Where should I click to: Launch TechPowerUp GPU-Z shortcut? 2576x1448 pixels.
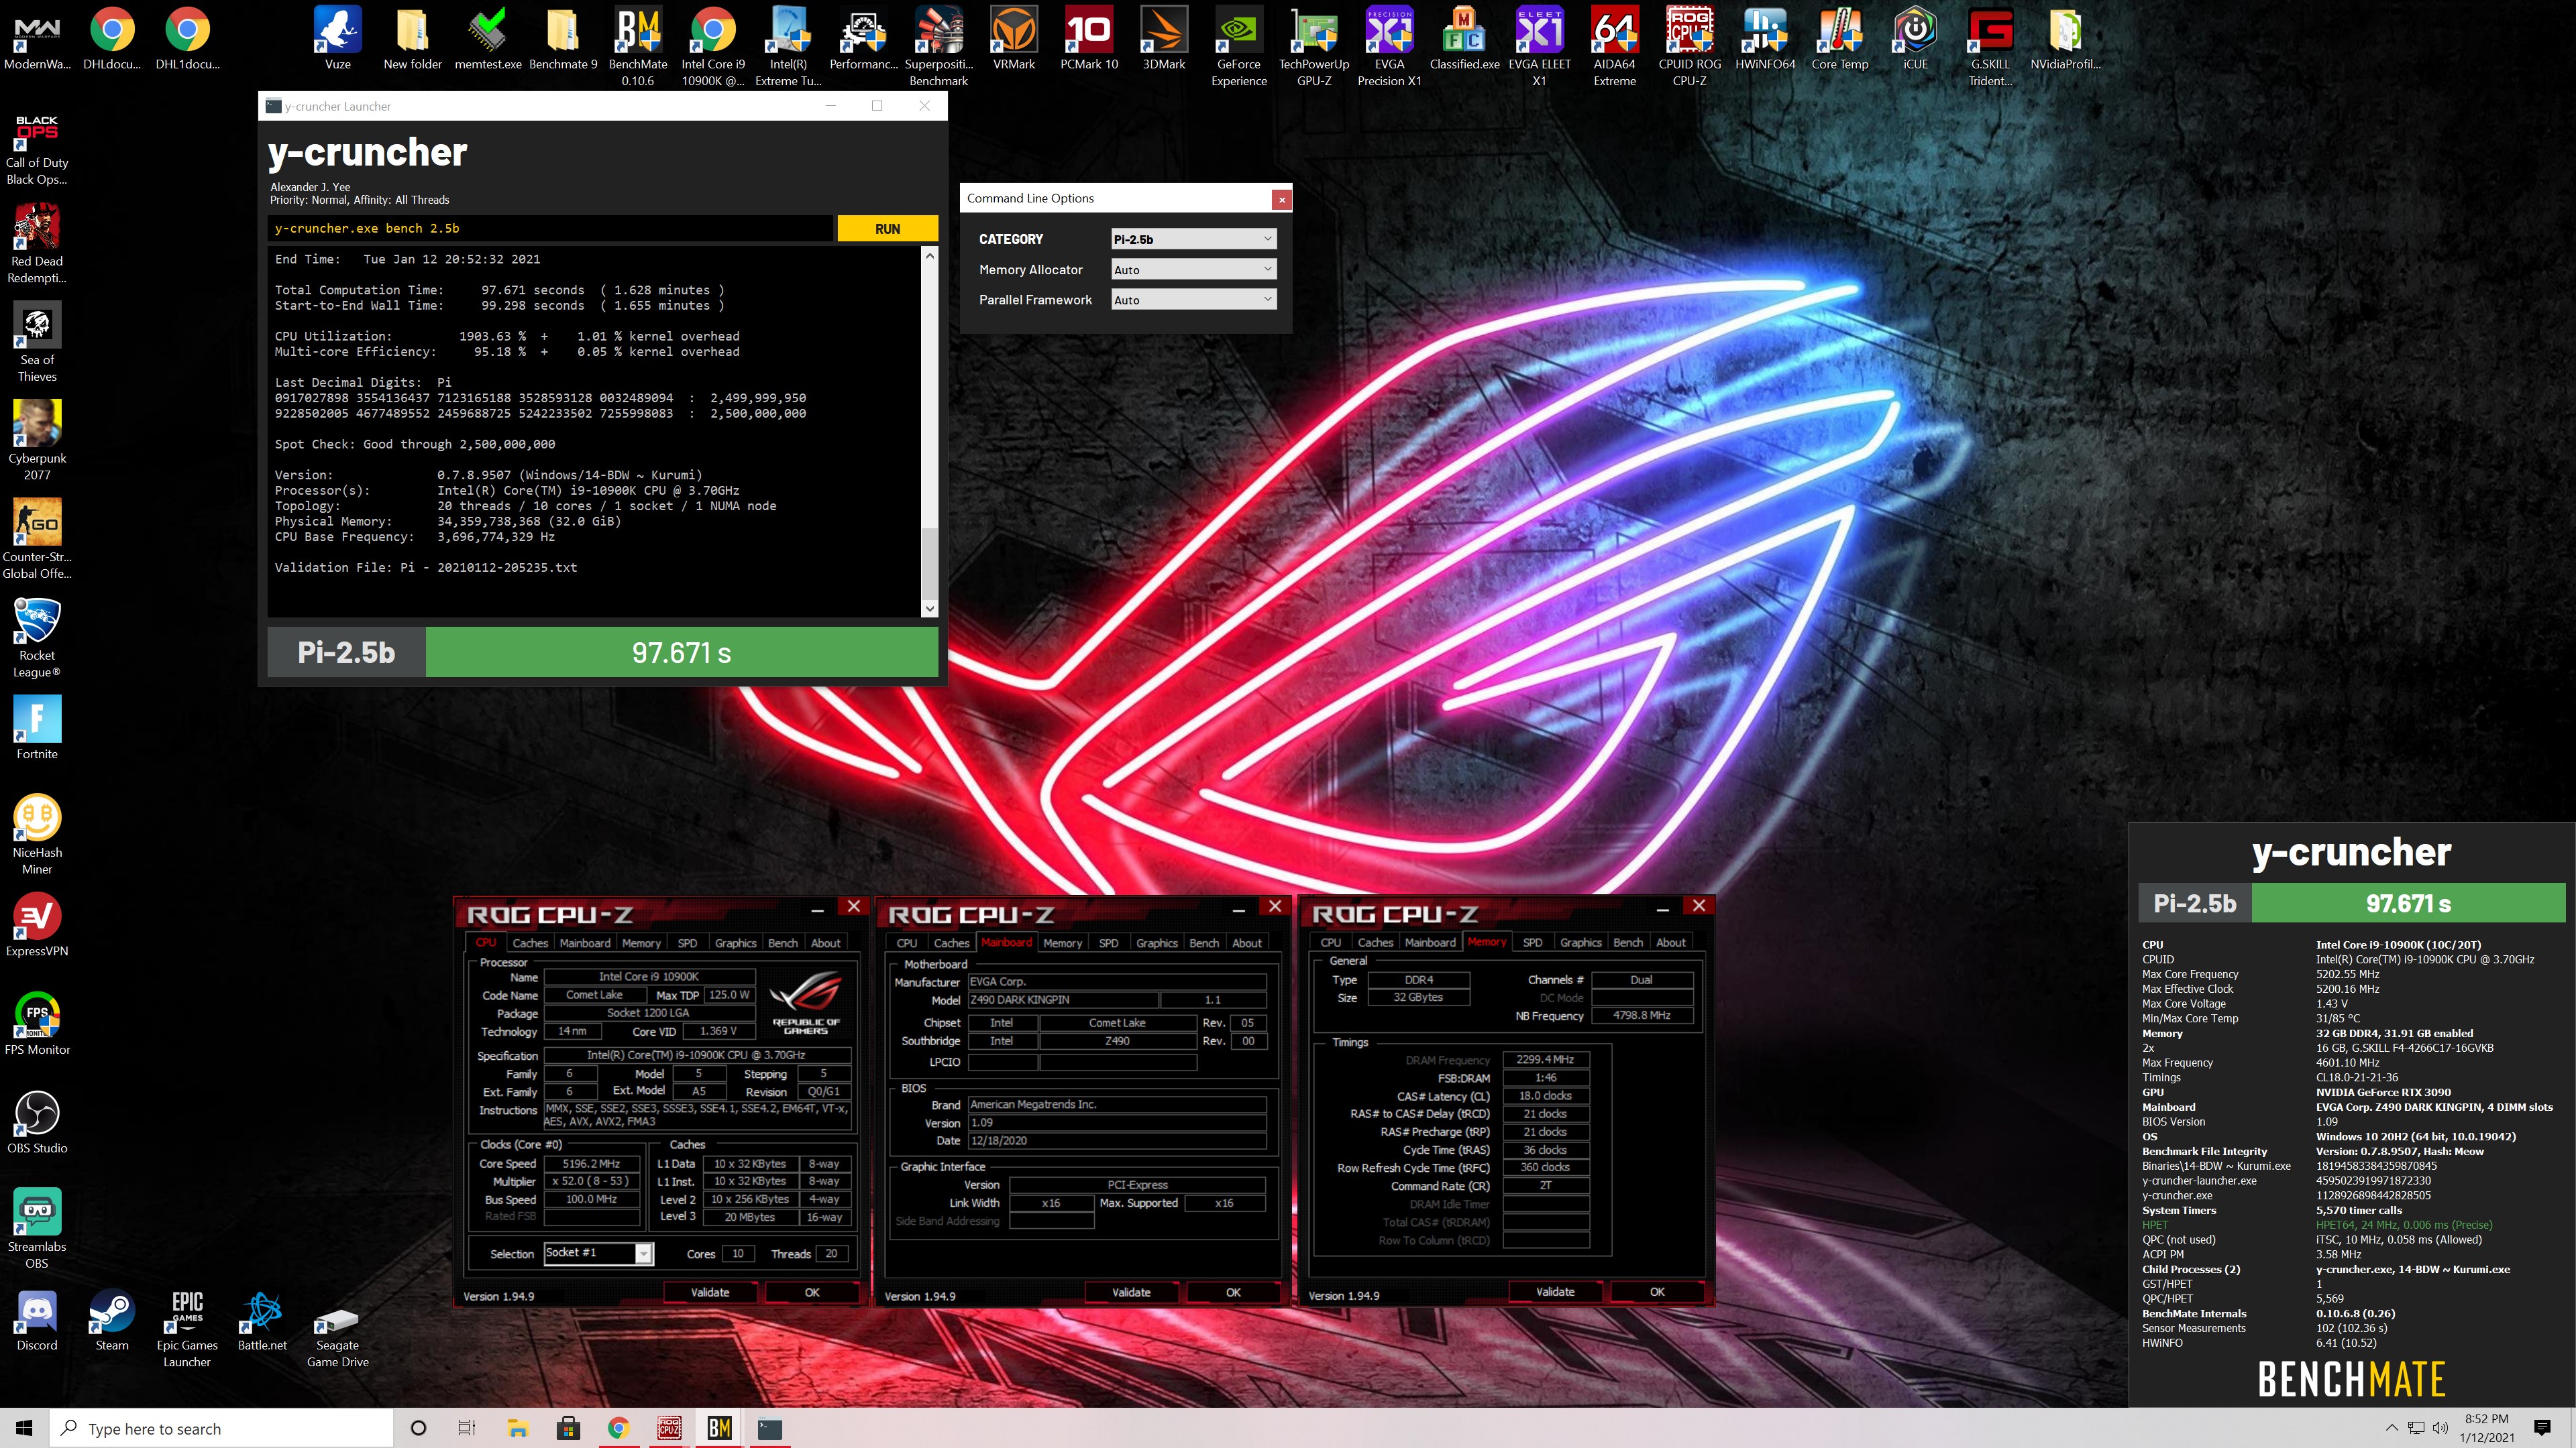[x=1314, y=45]
